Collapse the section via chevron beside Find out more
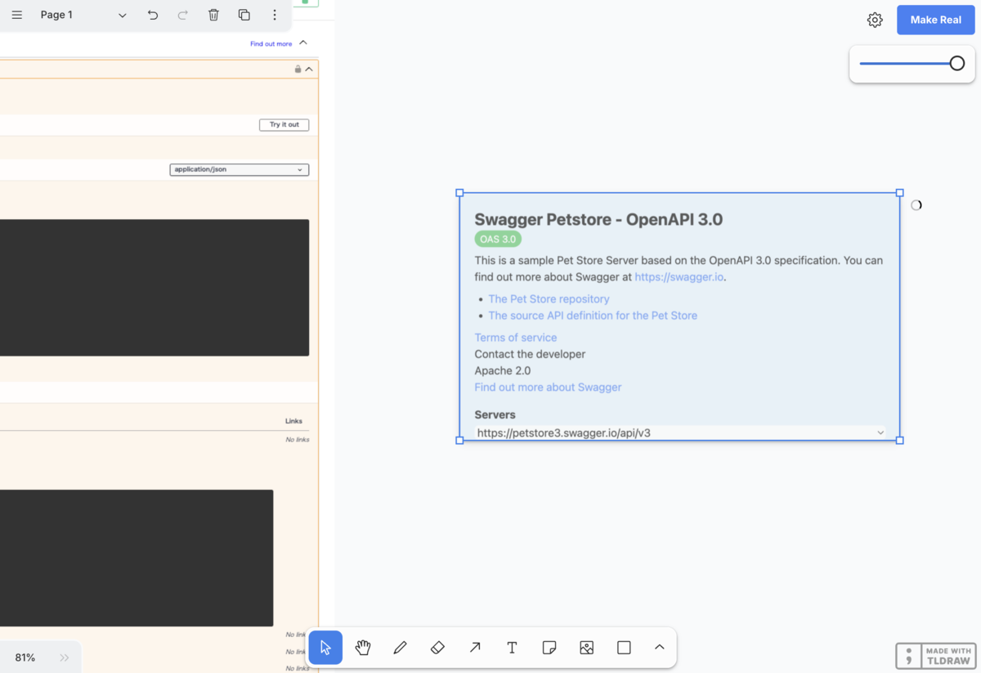981x673 pixels. [x=303, y=43]
